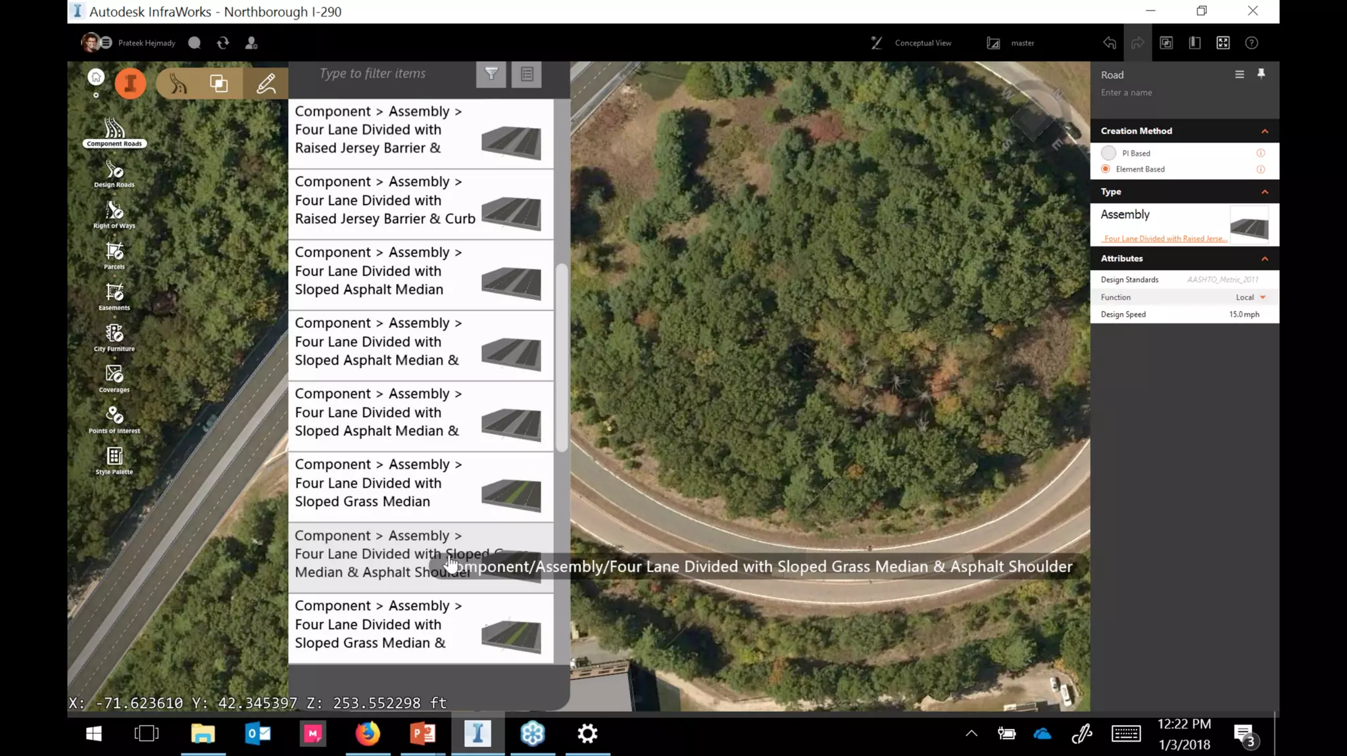This screenshot has height=756, width=1347.
Task: Click the Element Based info icon
Action: coord(1260,169)
